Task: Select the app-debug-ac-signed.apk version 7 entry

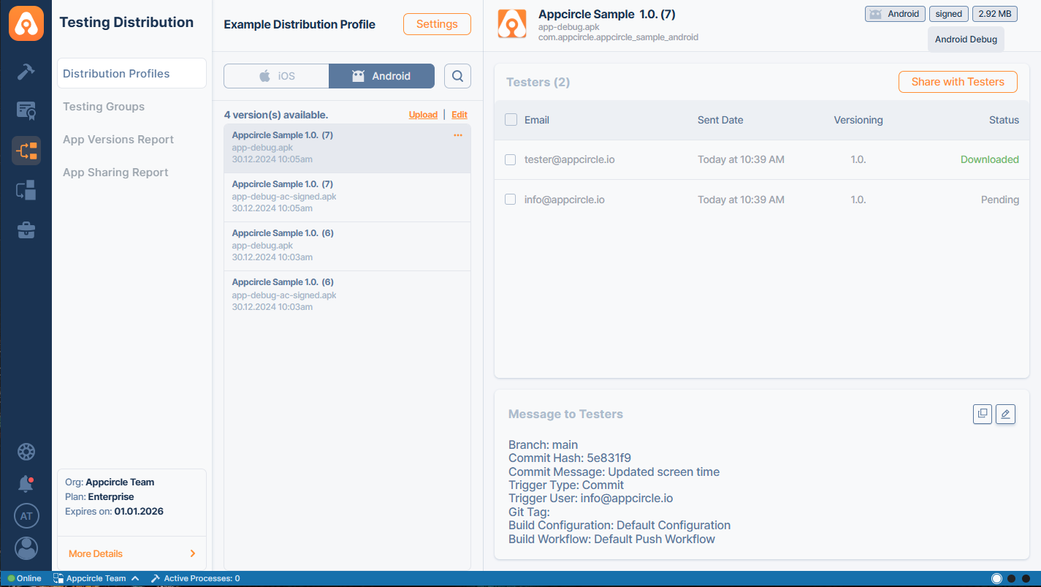Action: tap(347, 197)
